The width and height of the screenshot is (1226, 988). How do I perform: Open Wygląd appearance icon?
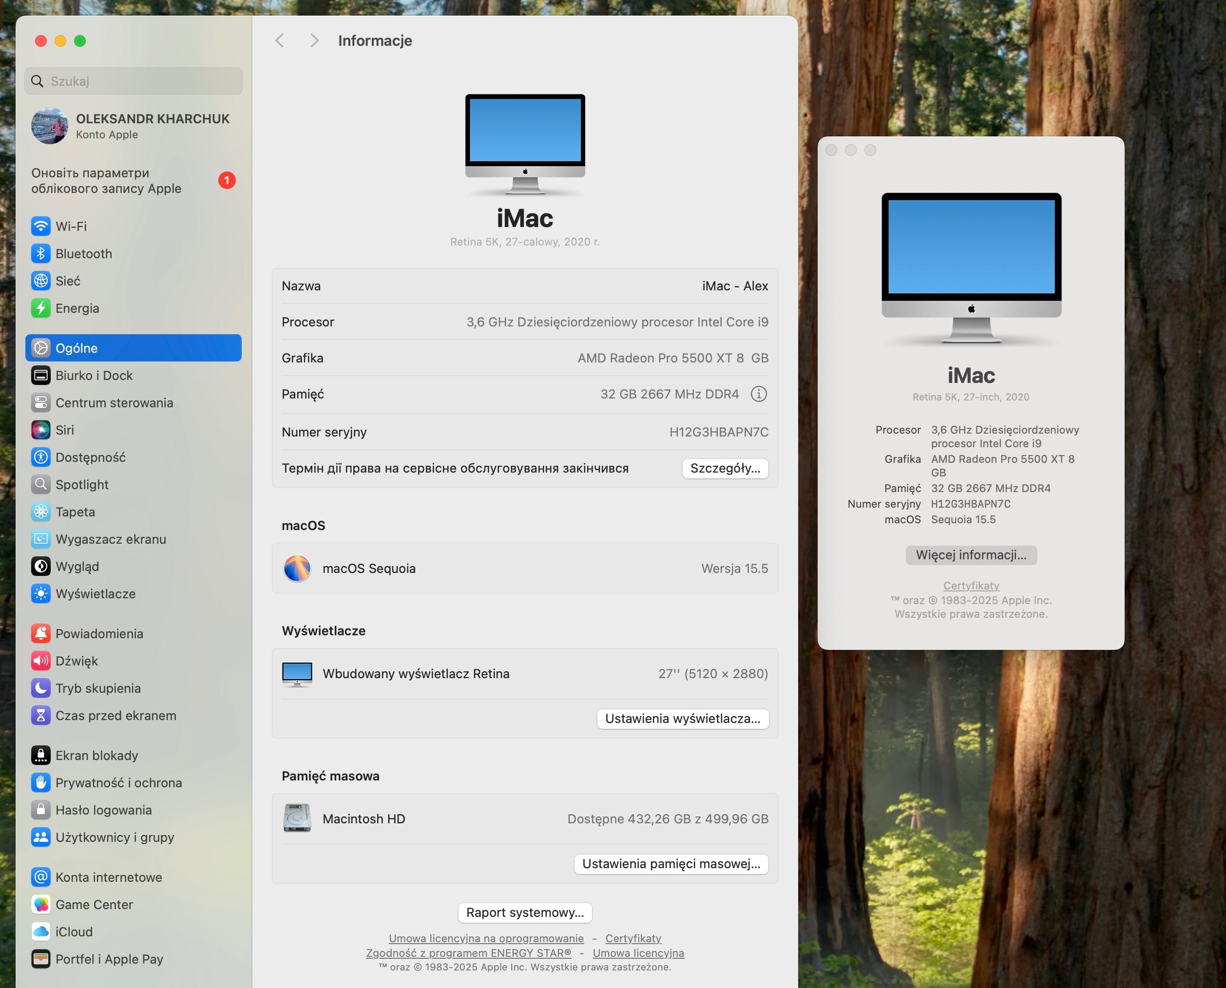pyautogui.click(x=40, y=567)
